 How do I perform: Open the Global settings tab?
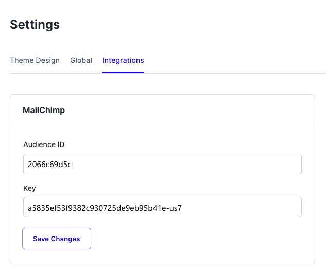81,60
